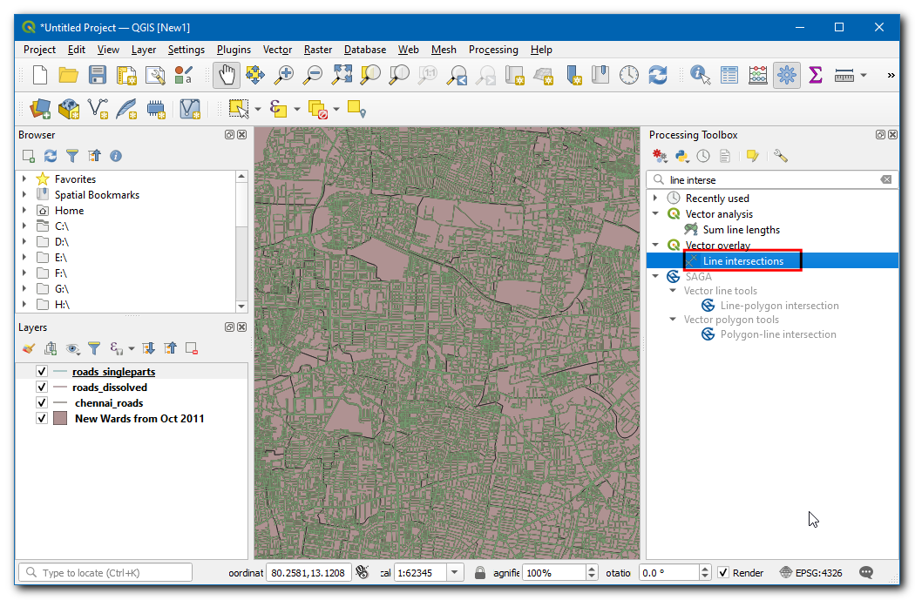This screenshot has width=915, height=600.
Task: Select the Pan Map hand tool
Action: [226, 75]
